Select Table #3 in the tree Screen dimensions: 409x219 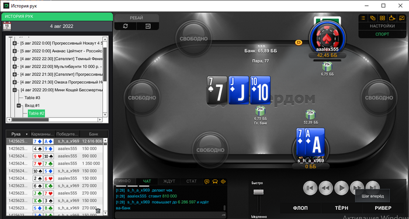click(32, 98)
